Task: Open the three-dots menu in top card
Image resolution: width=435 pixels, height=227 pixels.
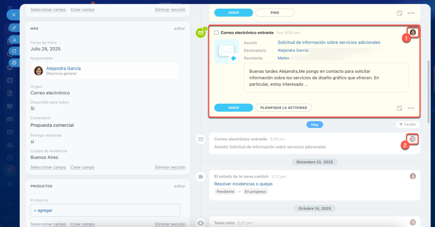Action: coord(411,13)
